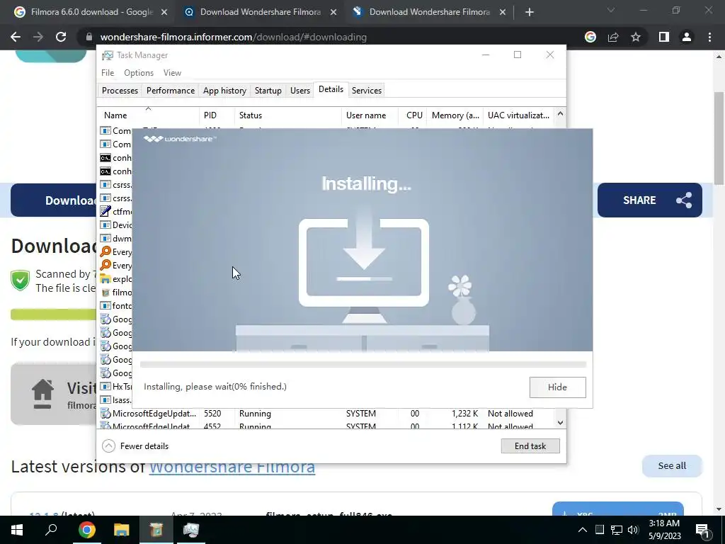Switch to the Processes tab
This screenshot has width=725, height=544.
[x=120, y=90]
